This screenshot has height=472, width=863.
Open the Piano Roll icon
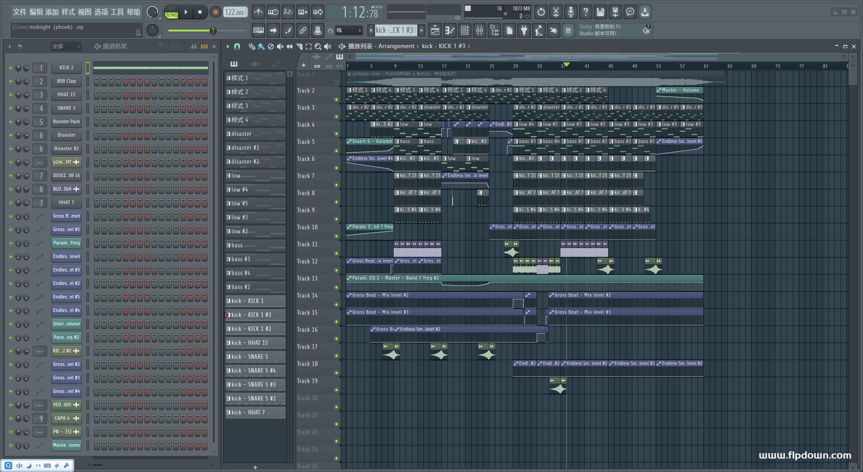(x=449, y=31)
